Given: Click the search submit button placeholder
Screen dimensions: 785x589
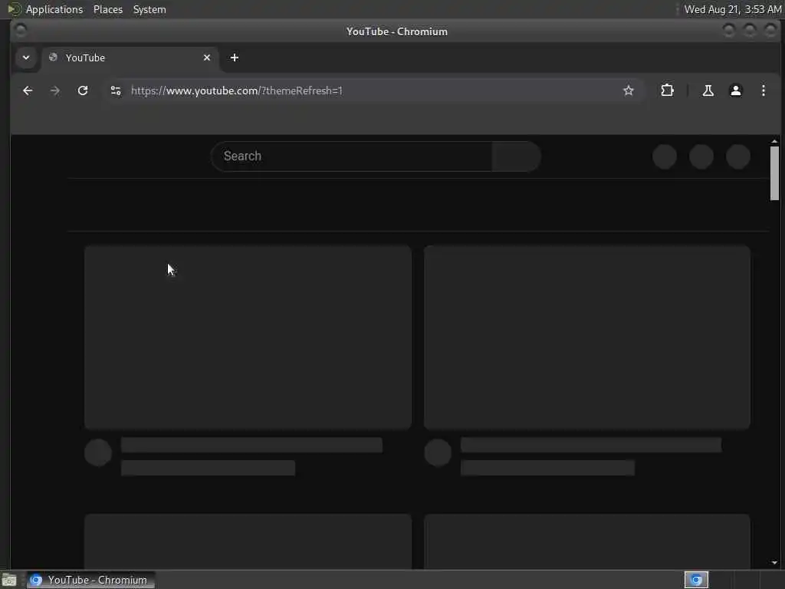Looking at the screenshot, I should 516,156.
